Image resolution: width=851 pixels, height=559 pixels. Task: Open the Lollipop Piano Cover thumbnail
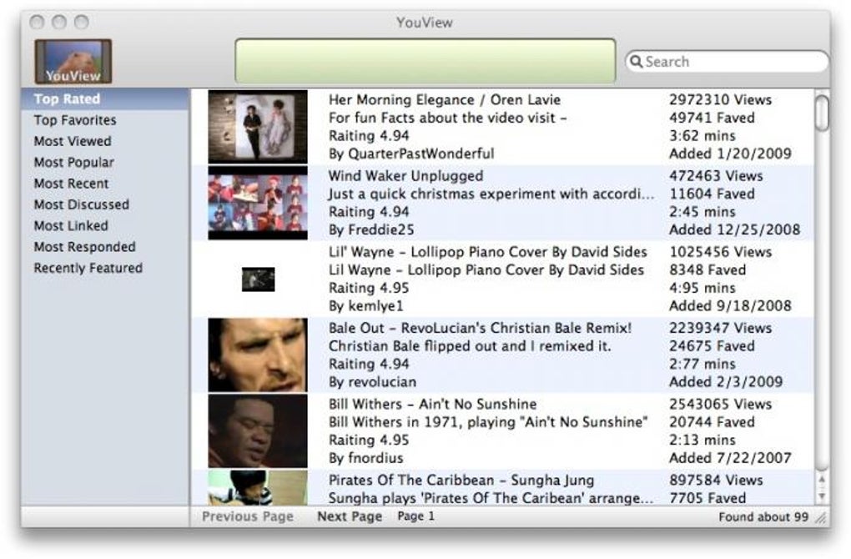point(259,279)
